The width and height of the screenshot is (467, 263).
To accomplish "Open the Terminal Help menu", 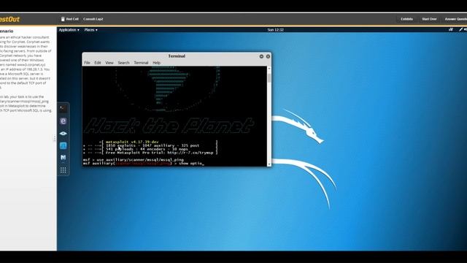I will pos(156,63).
